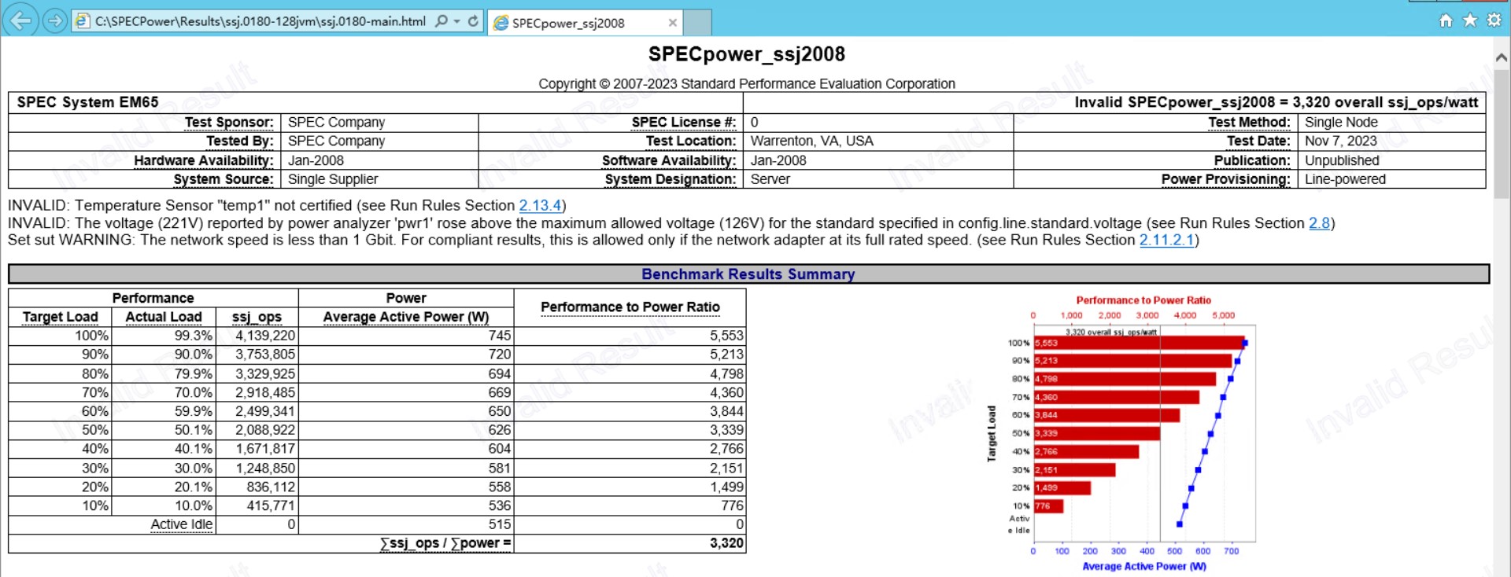Open the Tools gear icon
This screenshot has width=1511, height=577.
tap(1494, 20)
